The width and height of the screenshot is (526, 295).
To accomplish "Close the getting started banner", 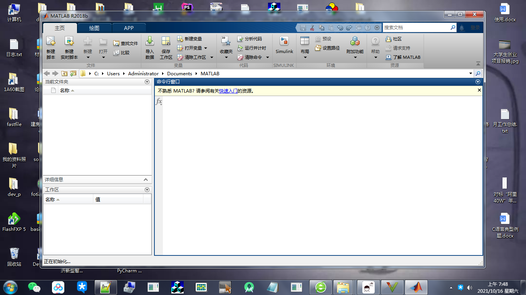I will tap(479, 90).
